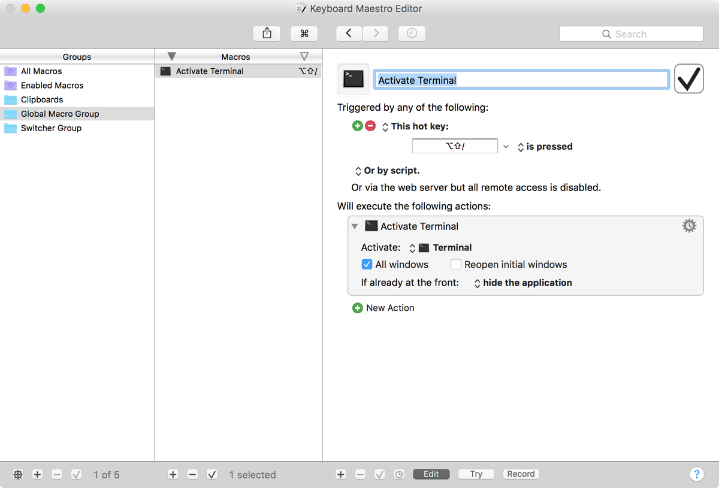Select the All Macros group

[77, 71]
